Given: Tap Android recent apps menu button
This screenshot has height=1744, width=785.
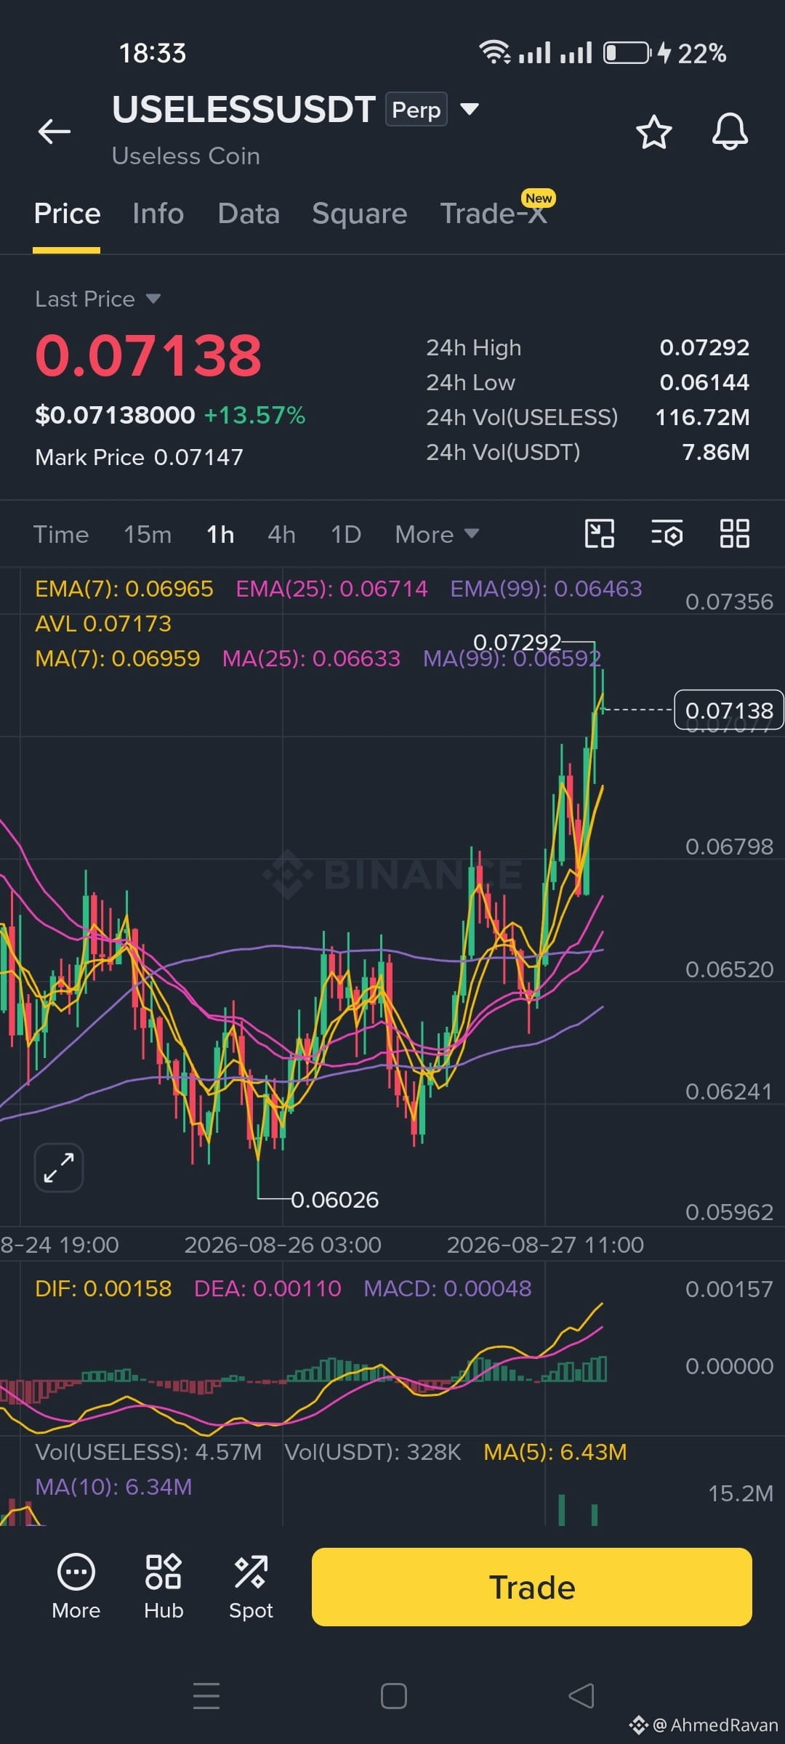Looking at the screenshot, I should tap(206, 1695).
